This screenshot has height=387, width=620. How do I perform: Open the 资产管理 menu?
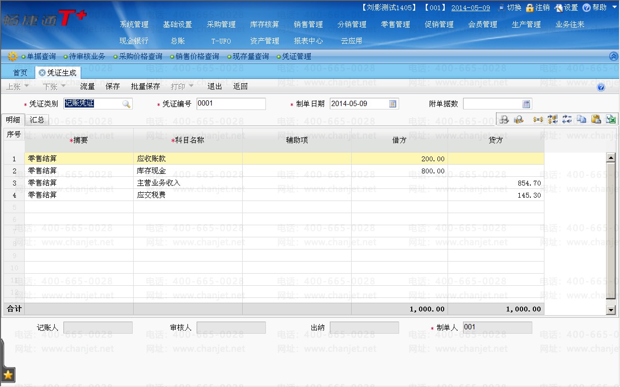(265, 41)
